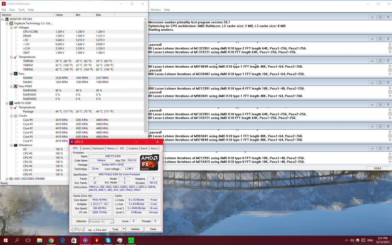Click the Tools button in CPU-Z
This screenshot has height=245, width=392.
point(115,229)
